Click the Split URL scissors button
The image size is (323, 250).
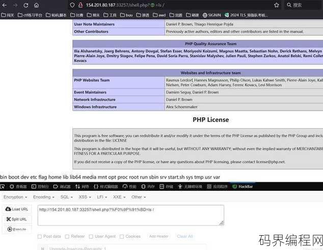(x=17, y=219)
